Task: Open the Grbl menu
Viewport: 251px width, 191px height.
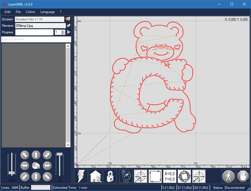Action: pyautogui.click(x=7, y=12)
